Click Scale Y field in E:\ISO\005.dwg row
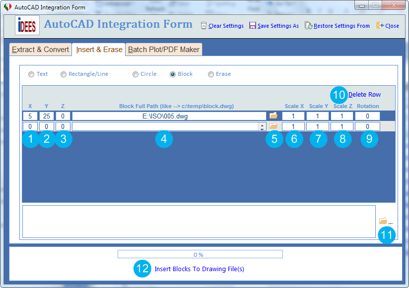This screenshot has width=409, height=288. 318,116
